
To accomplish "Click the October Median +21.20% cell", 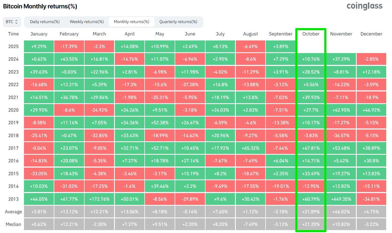I will click(311, 224).
